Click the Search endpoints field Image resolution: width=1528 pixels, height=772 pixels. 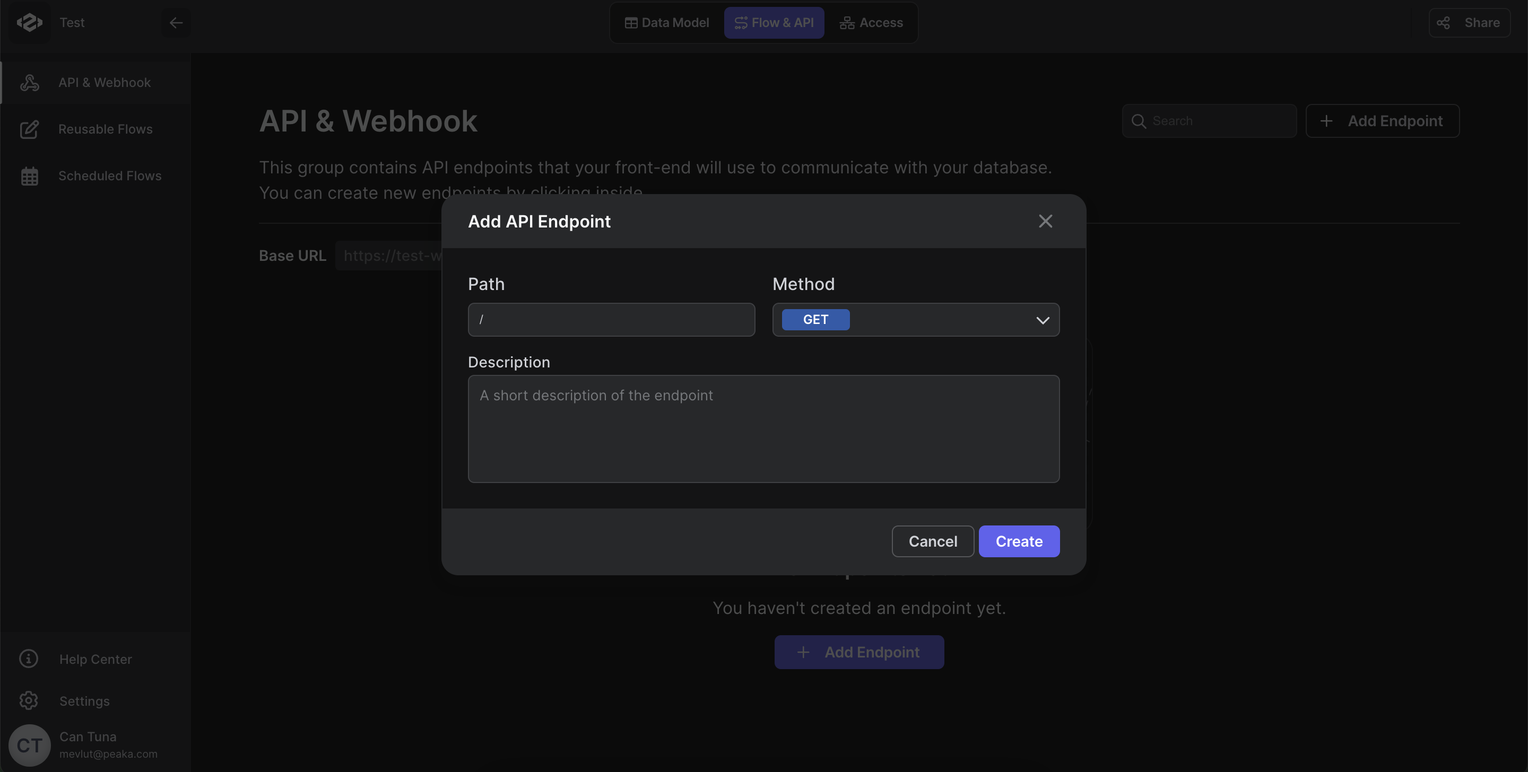point(1209,121)
